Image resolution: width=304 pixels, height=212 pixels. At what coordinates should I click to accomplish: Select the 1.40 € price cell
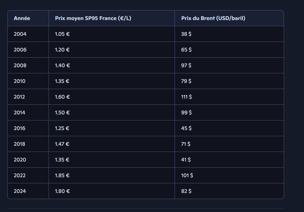(x=62, y=66)
